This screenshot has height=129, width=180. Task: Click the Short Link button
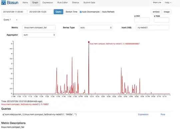(157, 3)
